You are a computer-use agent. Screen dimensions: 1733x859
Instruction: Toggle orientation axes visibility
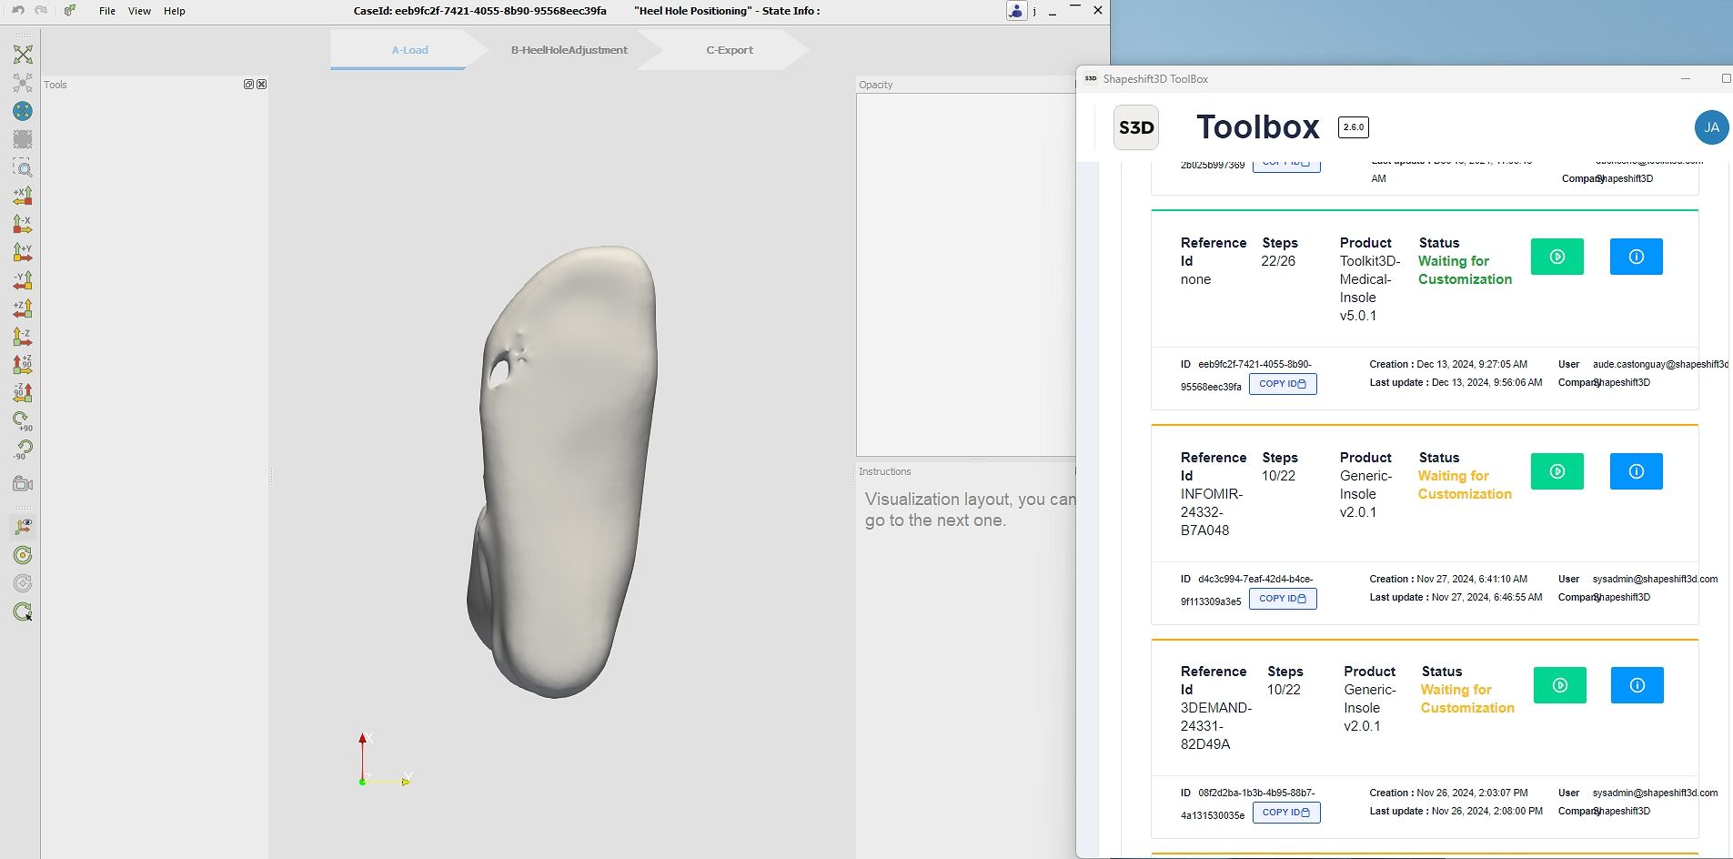click(23, 527)
